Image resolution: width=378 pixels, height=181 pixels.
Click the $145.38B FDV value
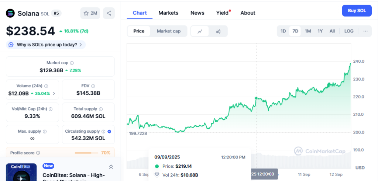click(x=88, y=93)
